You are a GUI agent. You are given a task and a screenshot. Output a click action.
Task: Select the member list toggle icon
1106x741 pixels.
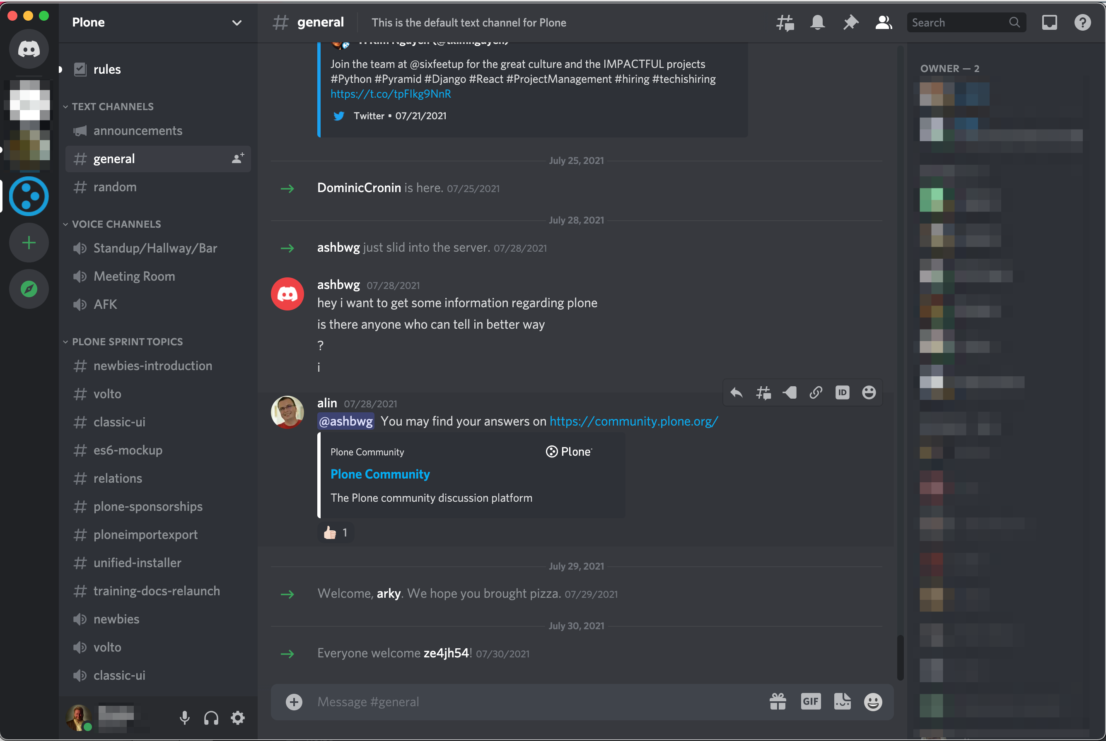tap(884, 22)
